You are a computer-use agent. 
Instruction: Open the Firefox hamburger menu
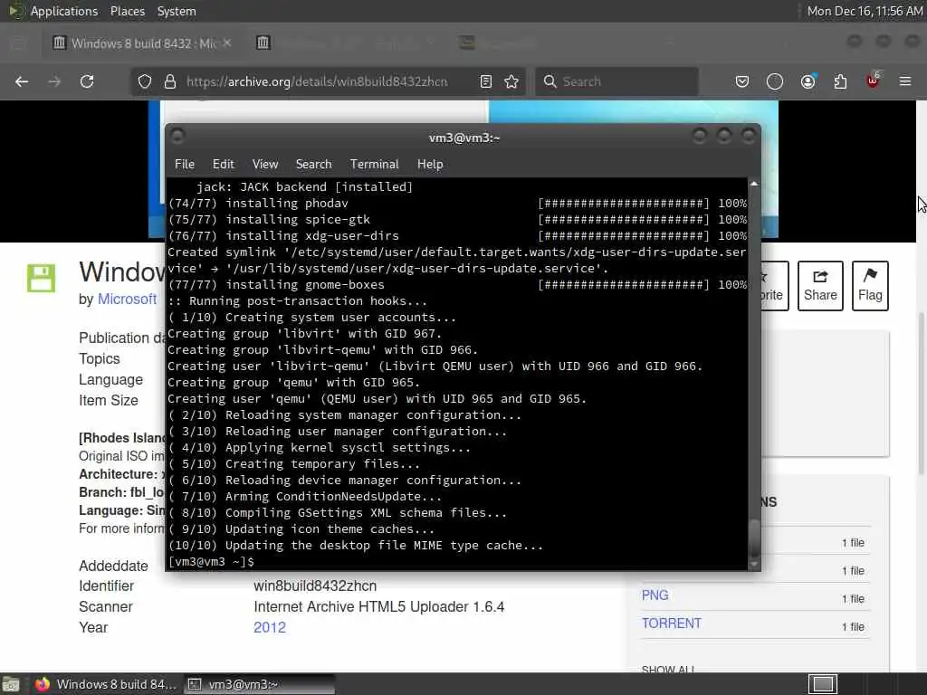[x=905, y=81]
